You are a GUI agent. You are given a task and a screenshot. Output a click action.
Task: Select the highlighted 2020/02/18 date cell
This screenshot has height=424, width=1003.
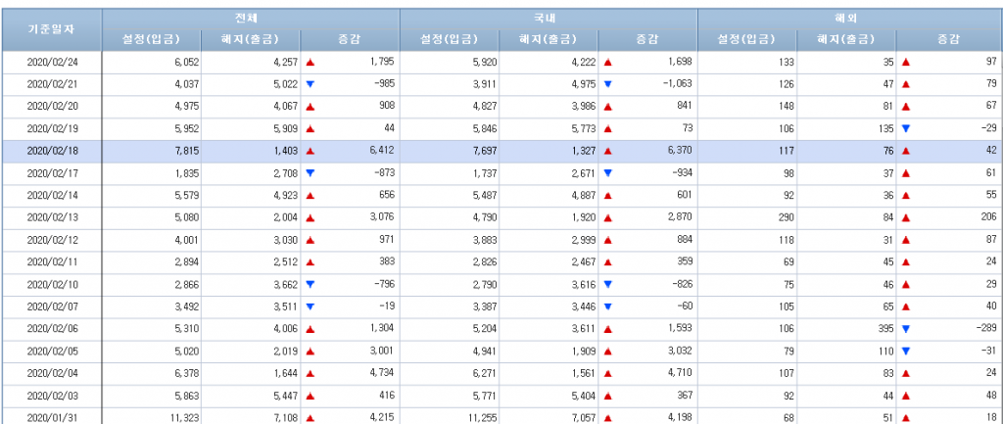[x=51, y=151]
